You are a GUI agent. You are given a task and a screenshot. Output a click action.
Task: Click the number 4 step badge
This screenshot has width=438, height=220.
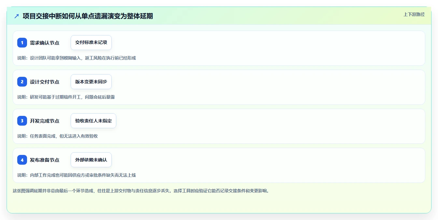(22, 160)
